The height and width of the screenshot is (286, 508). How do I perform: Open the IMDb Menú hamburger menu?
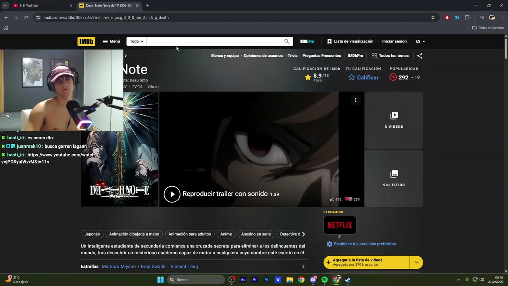coord(111,41)
